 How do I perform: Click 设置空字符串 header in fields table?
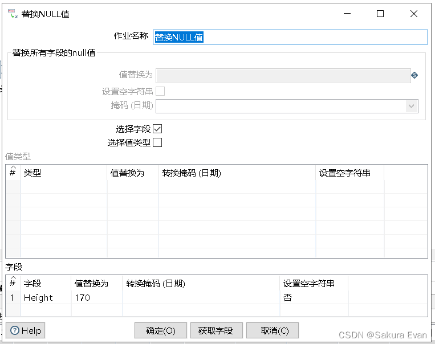tap(314, 283)
